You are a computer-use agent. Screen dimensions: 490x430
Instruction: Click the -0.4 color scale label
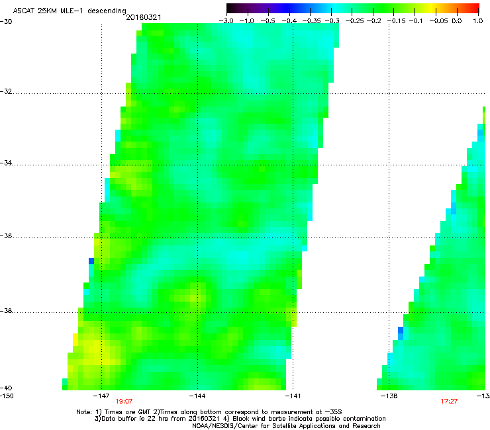(x=289, y=21)
